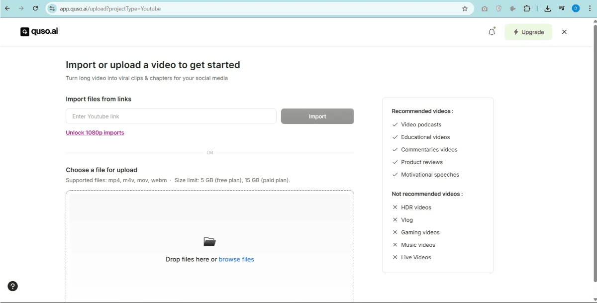The width and height of the screenshot is (597, 303).
Task: Open the Unlock 1080p imports link
Action: [x=95, y=132]
